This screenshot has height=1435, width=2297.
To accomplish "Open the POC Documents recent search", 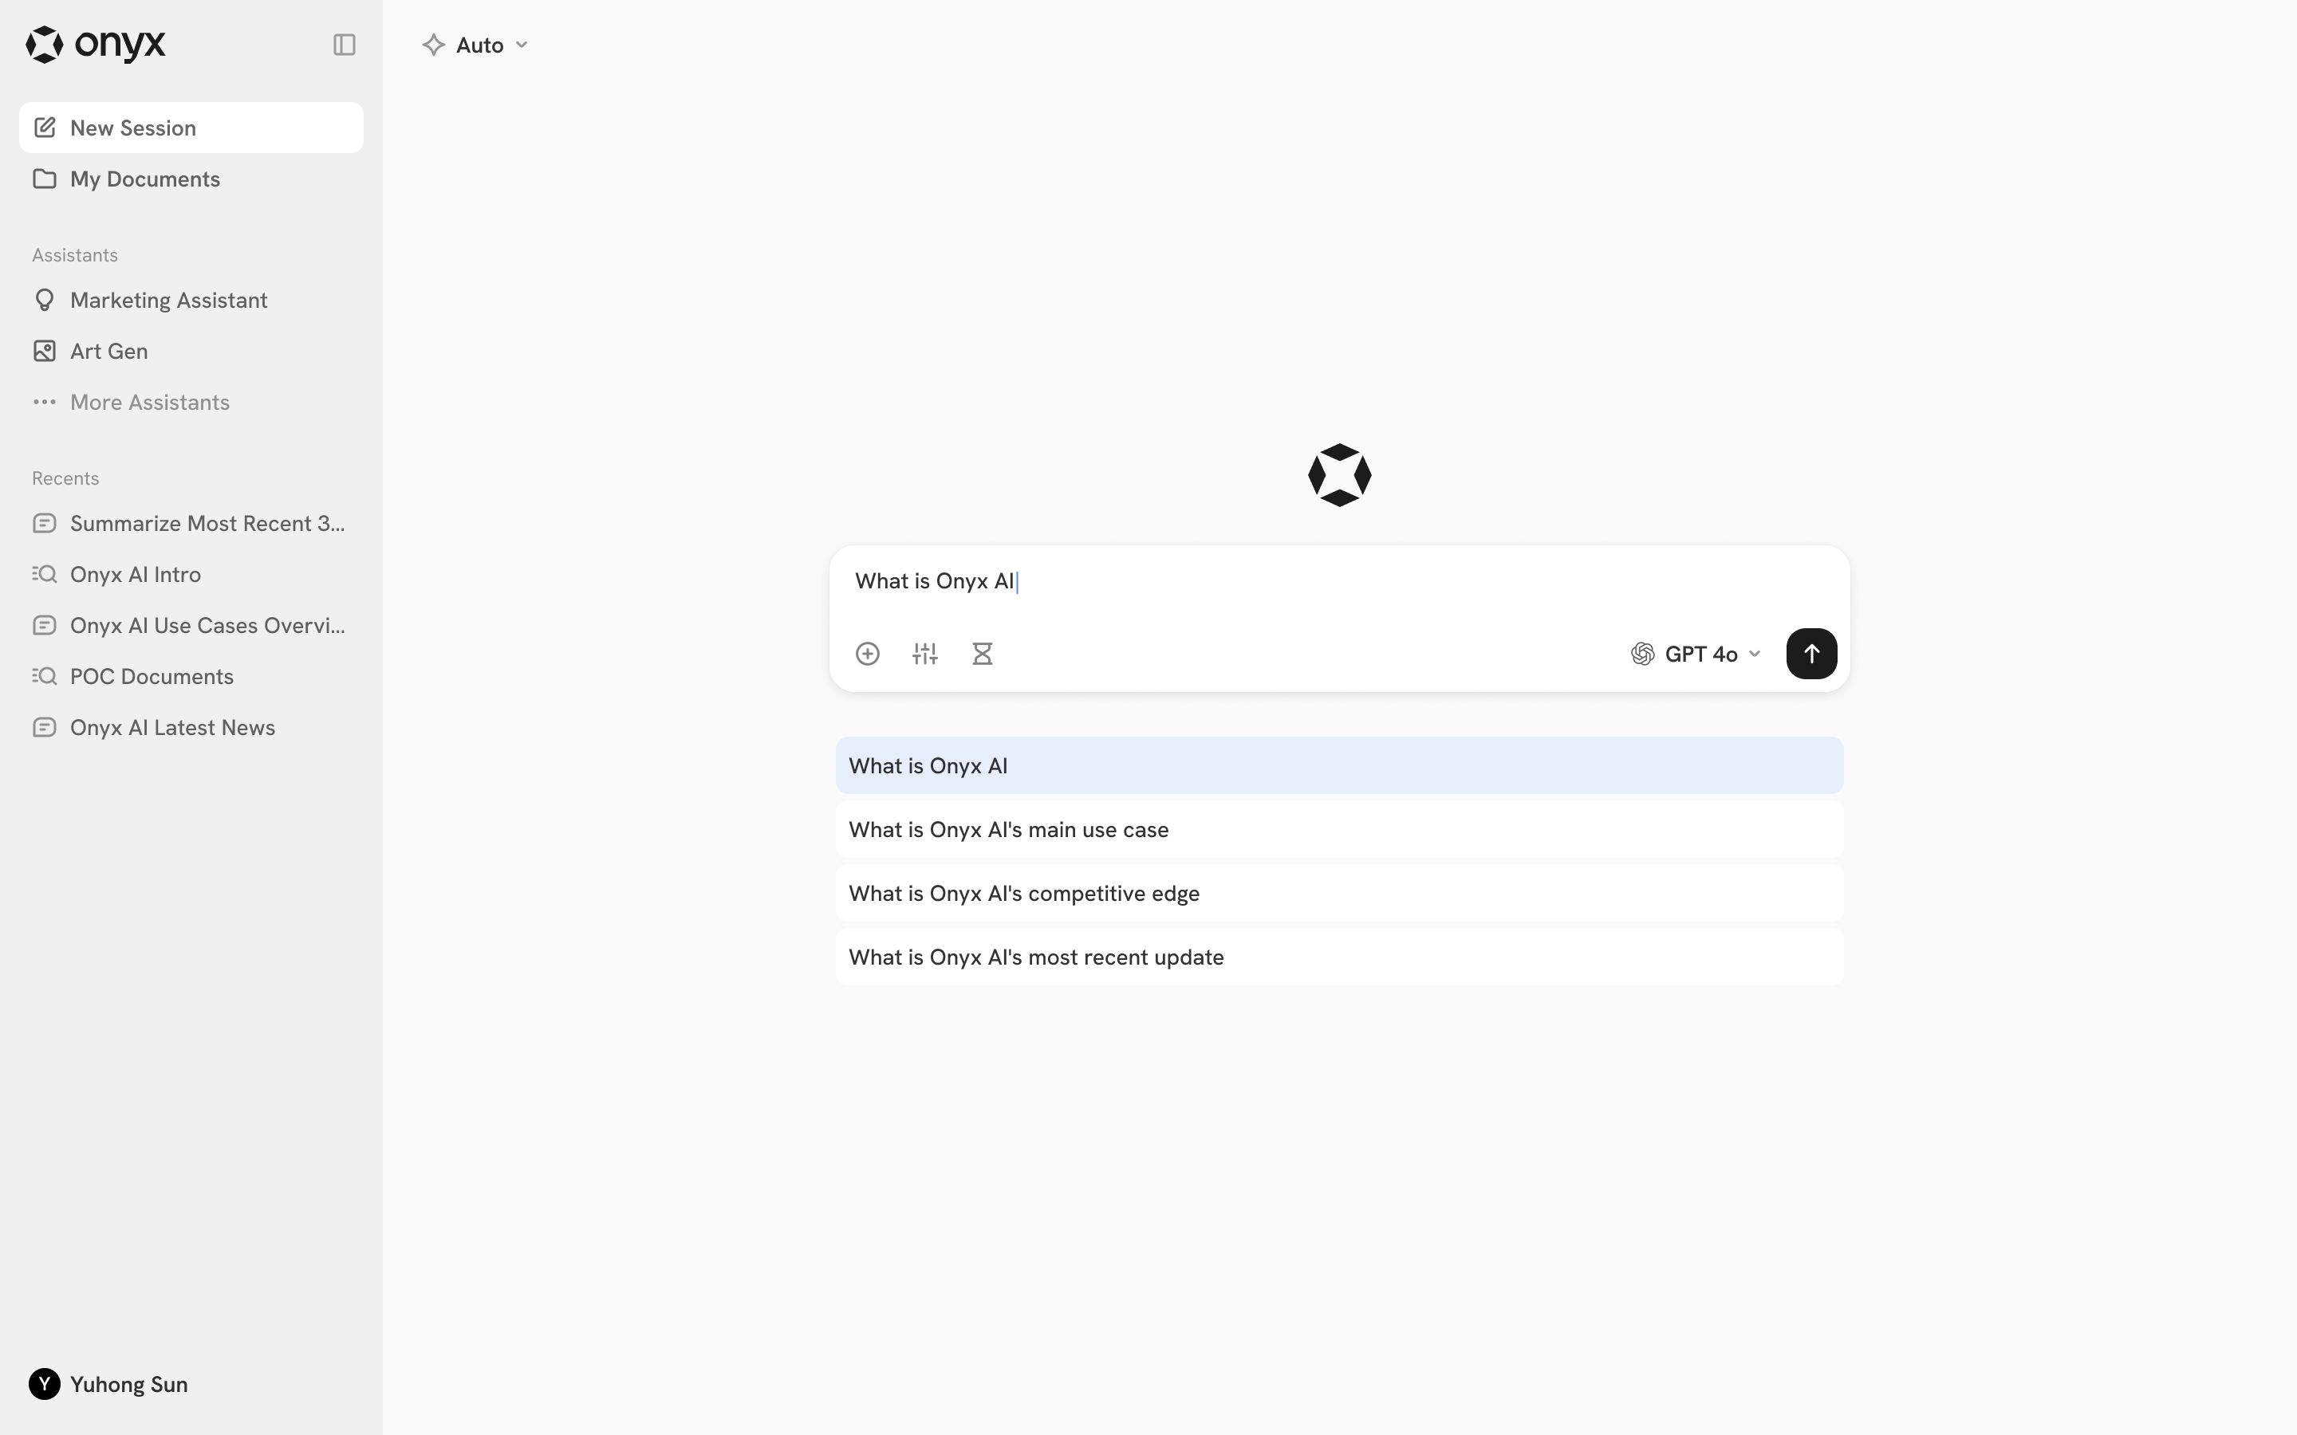I will [191, 677].
